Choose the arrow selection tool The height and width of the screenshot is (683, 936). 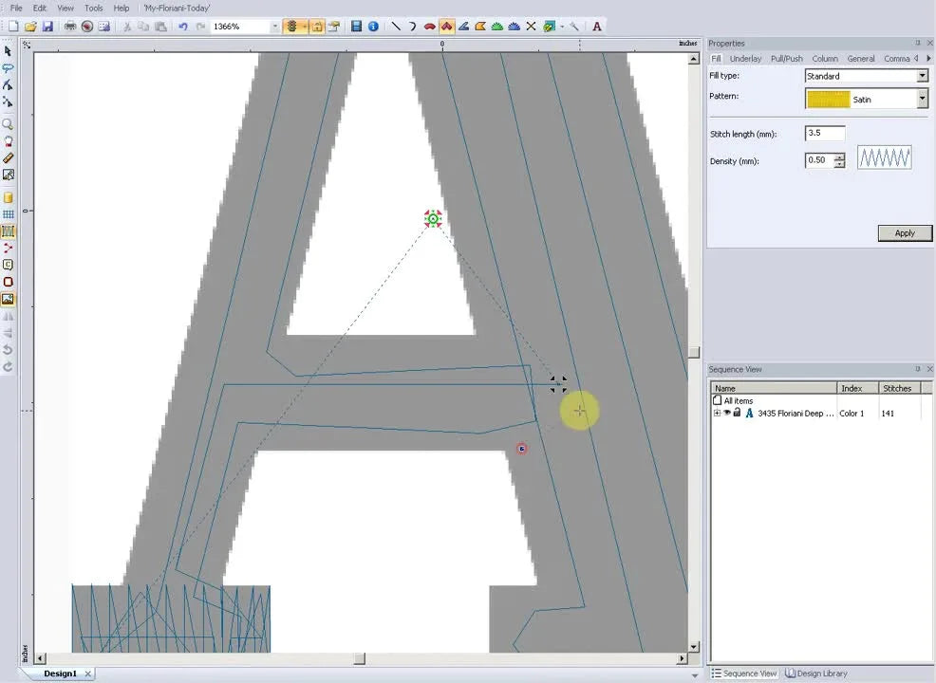coord(8,51)
